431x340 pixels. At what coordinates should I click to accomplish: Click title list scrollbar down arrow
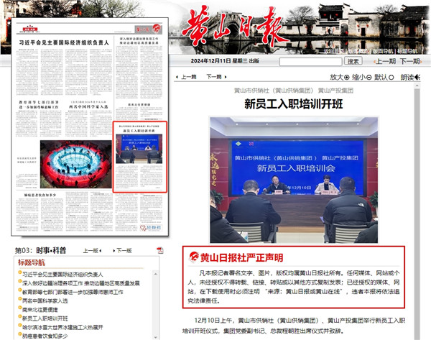click(156, 337)
